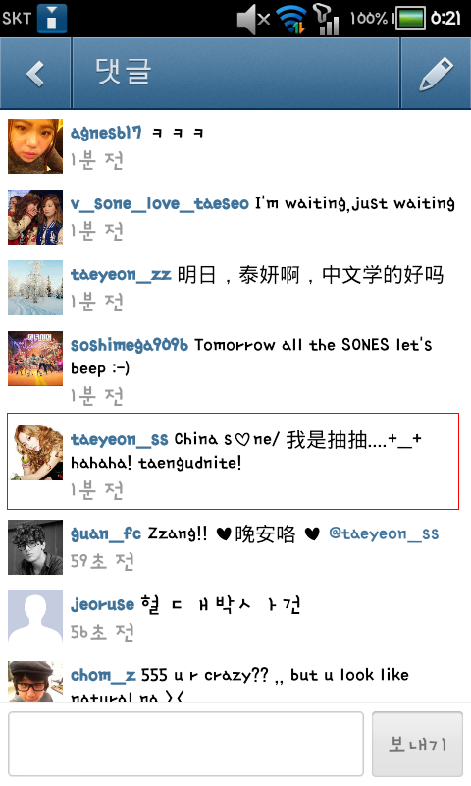The image size is (471, 786).
Task: Tap the muted sound status icon
Action: pyautogui.click(x=253, y=19)
